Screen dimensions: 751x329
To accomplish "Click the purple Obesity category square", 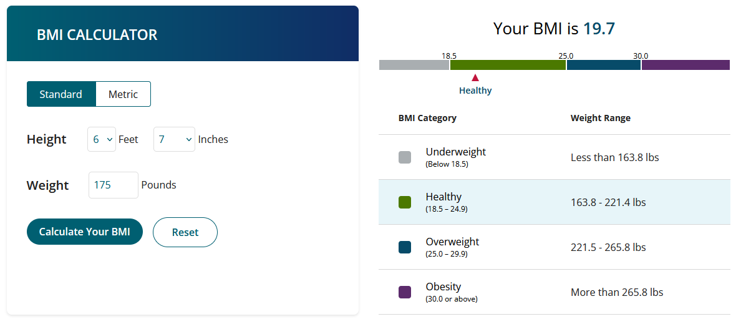I will click(405, 292).
